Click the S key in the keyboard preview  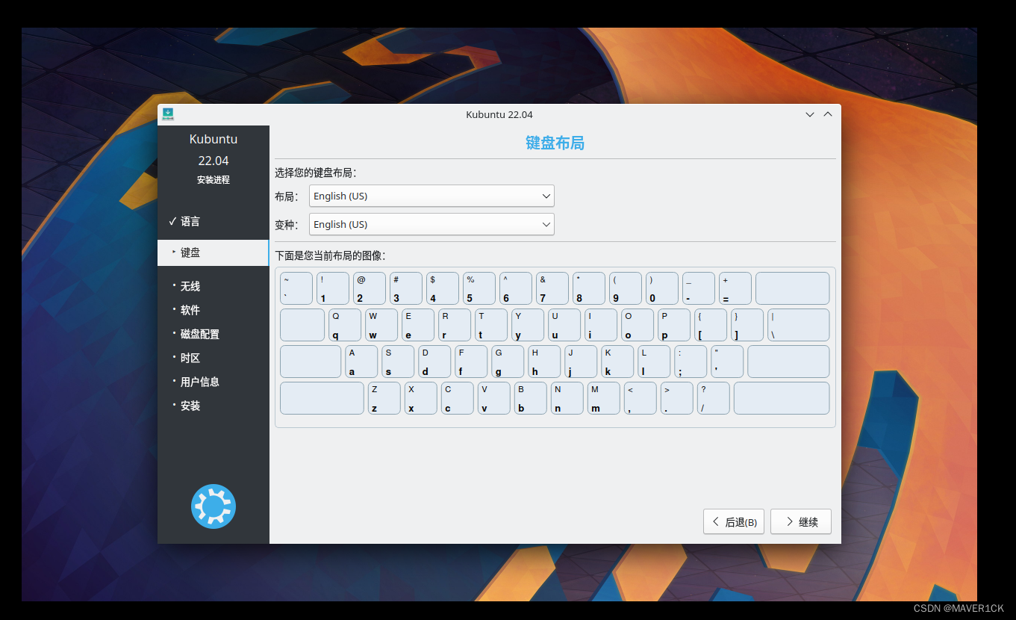398,362
